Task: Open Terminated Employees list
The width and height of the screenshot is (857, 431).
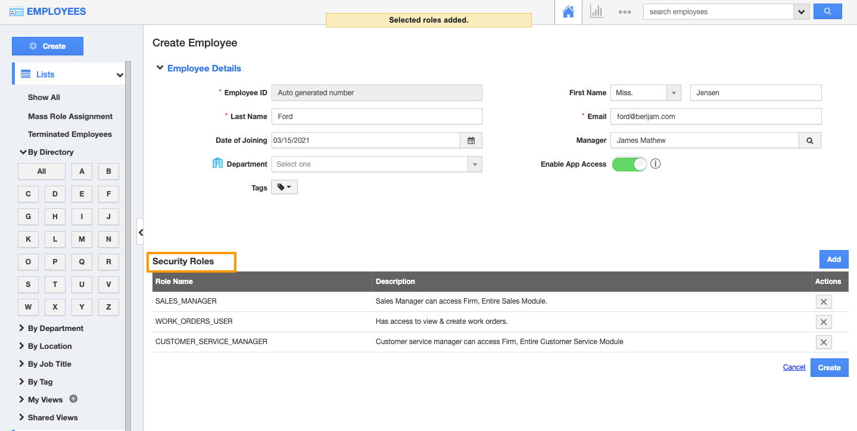Action: 70,134
